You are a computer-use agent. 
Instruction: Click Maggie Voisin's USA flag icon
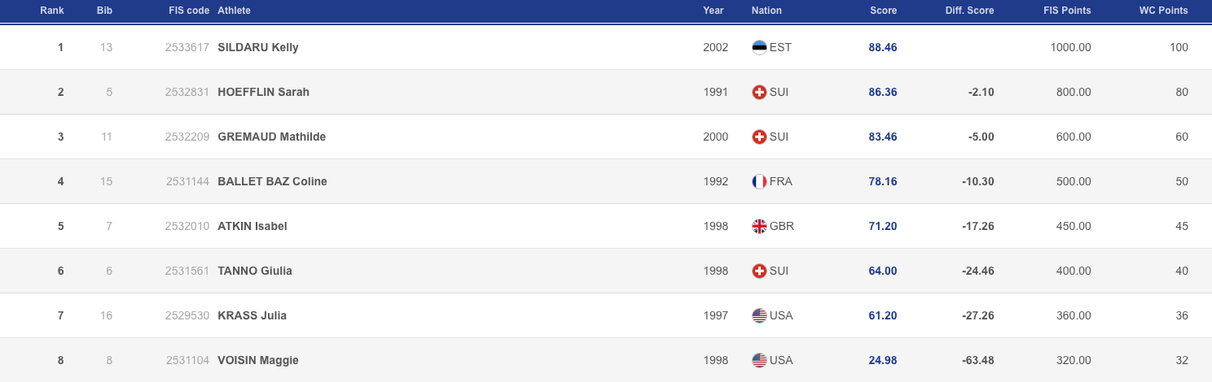(x=759, y=360)
